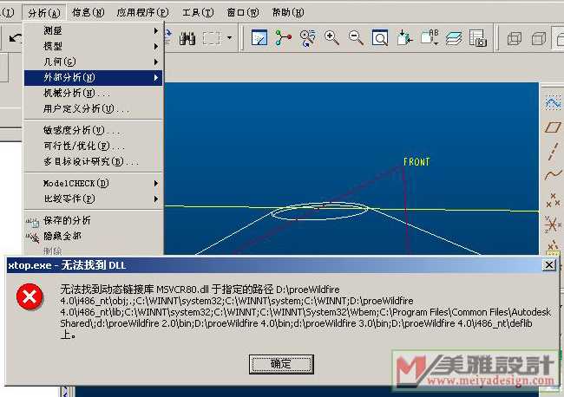Open the 工具(T) menu
Image resolution: width=564 pixels, height=397 pixels.
point(198,13)
